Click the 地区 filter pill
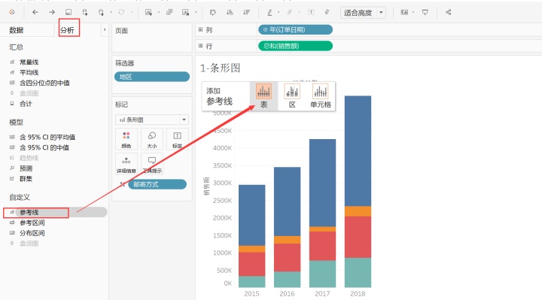The height and width of the screenshot is (300, 542). tap(152, 77)
